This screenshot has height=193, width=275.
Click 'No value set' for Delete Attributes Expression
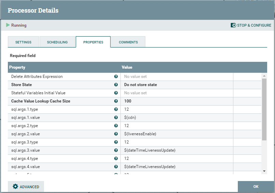click(135, 77)
